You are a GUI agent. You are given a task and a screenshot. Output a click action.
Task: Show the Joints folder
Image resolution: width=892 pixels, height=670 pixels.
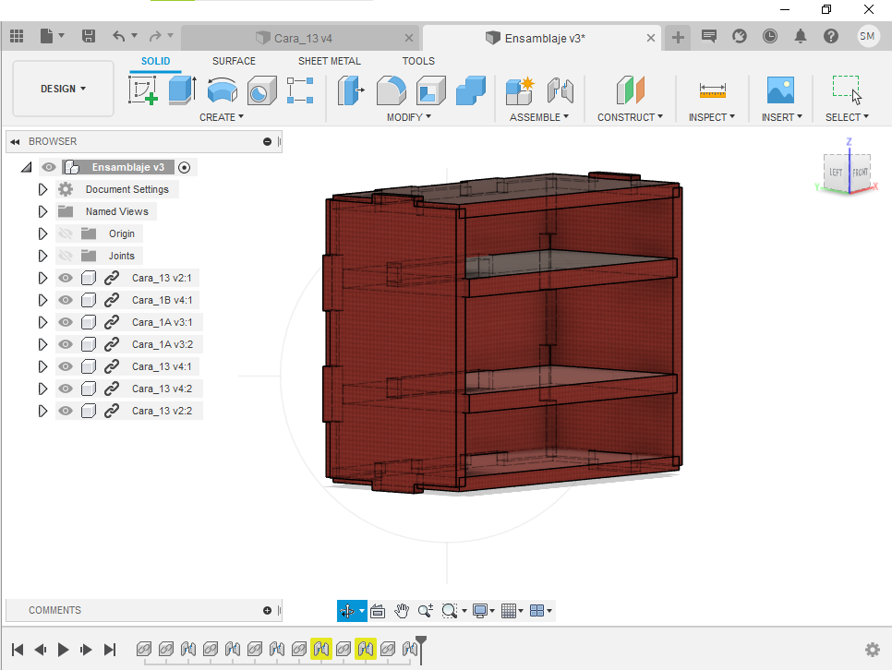[x=66, y=256]
